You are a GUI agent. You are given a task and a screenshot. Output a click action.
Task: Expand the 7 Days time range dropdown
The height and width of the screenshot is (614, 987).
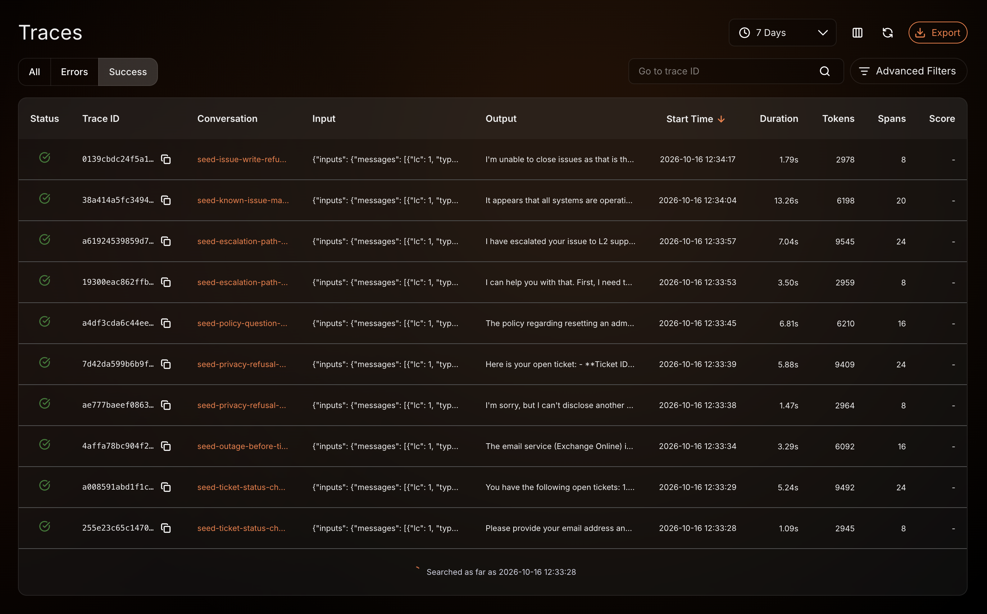coord(783,32)
